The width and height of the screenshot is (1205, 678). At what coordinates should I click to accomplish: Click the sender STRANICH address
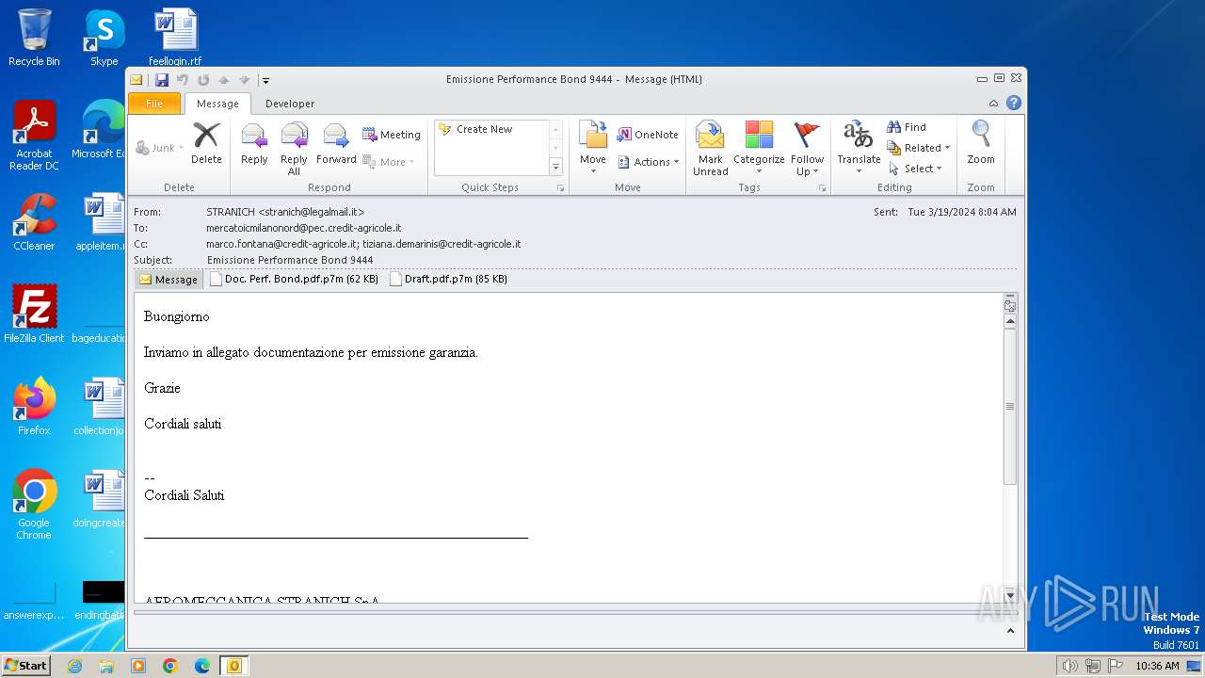pyautogui.click(x=285, y=212)
